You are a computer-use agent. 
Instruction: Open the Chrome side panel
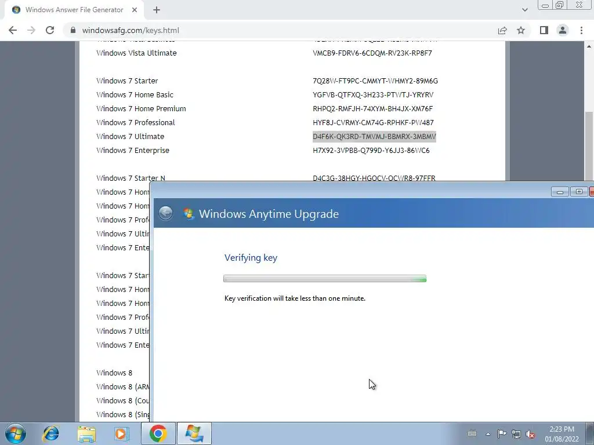point(544,30)
